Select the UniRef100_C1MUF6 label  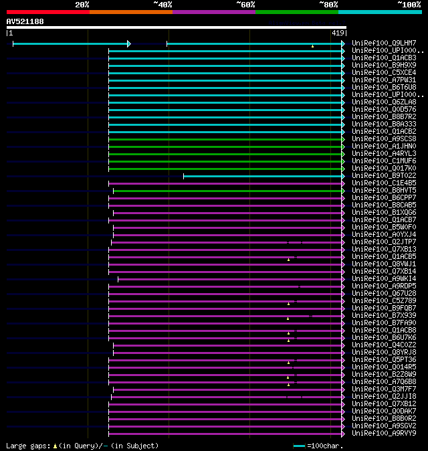click(x=384, y=161)
